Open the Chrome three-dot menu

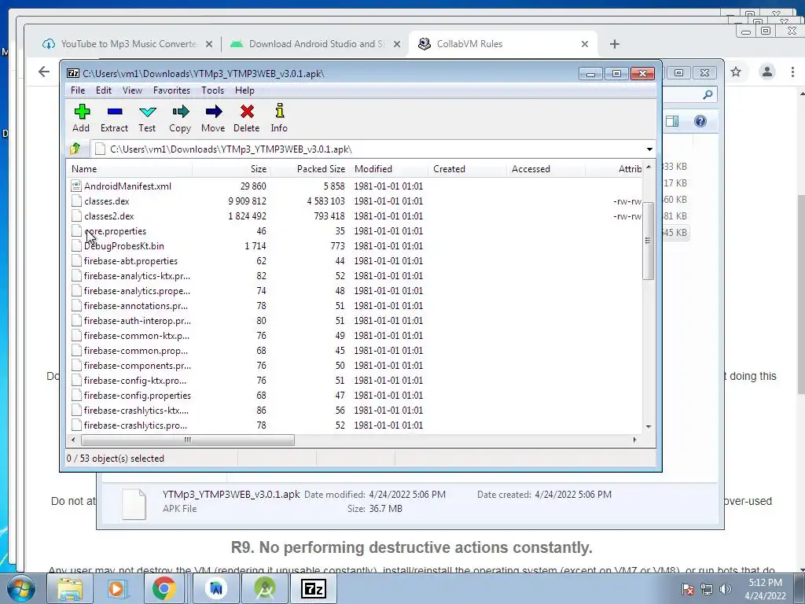click(792, 72)
